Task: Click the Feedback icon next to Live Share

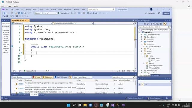Action: pyautogui.click(x=159, y=13)
